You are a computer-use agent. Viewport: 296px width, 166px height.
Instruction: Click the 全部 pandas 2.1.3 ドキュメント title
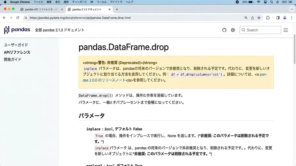click(x=60, y=30)
